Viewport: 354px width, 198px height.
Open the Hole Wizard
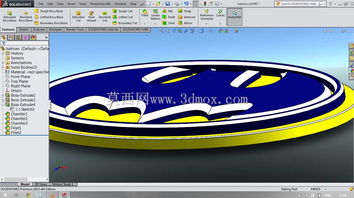[x=91, y=16]
